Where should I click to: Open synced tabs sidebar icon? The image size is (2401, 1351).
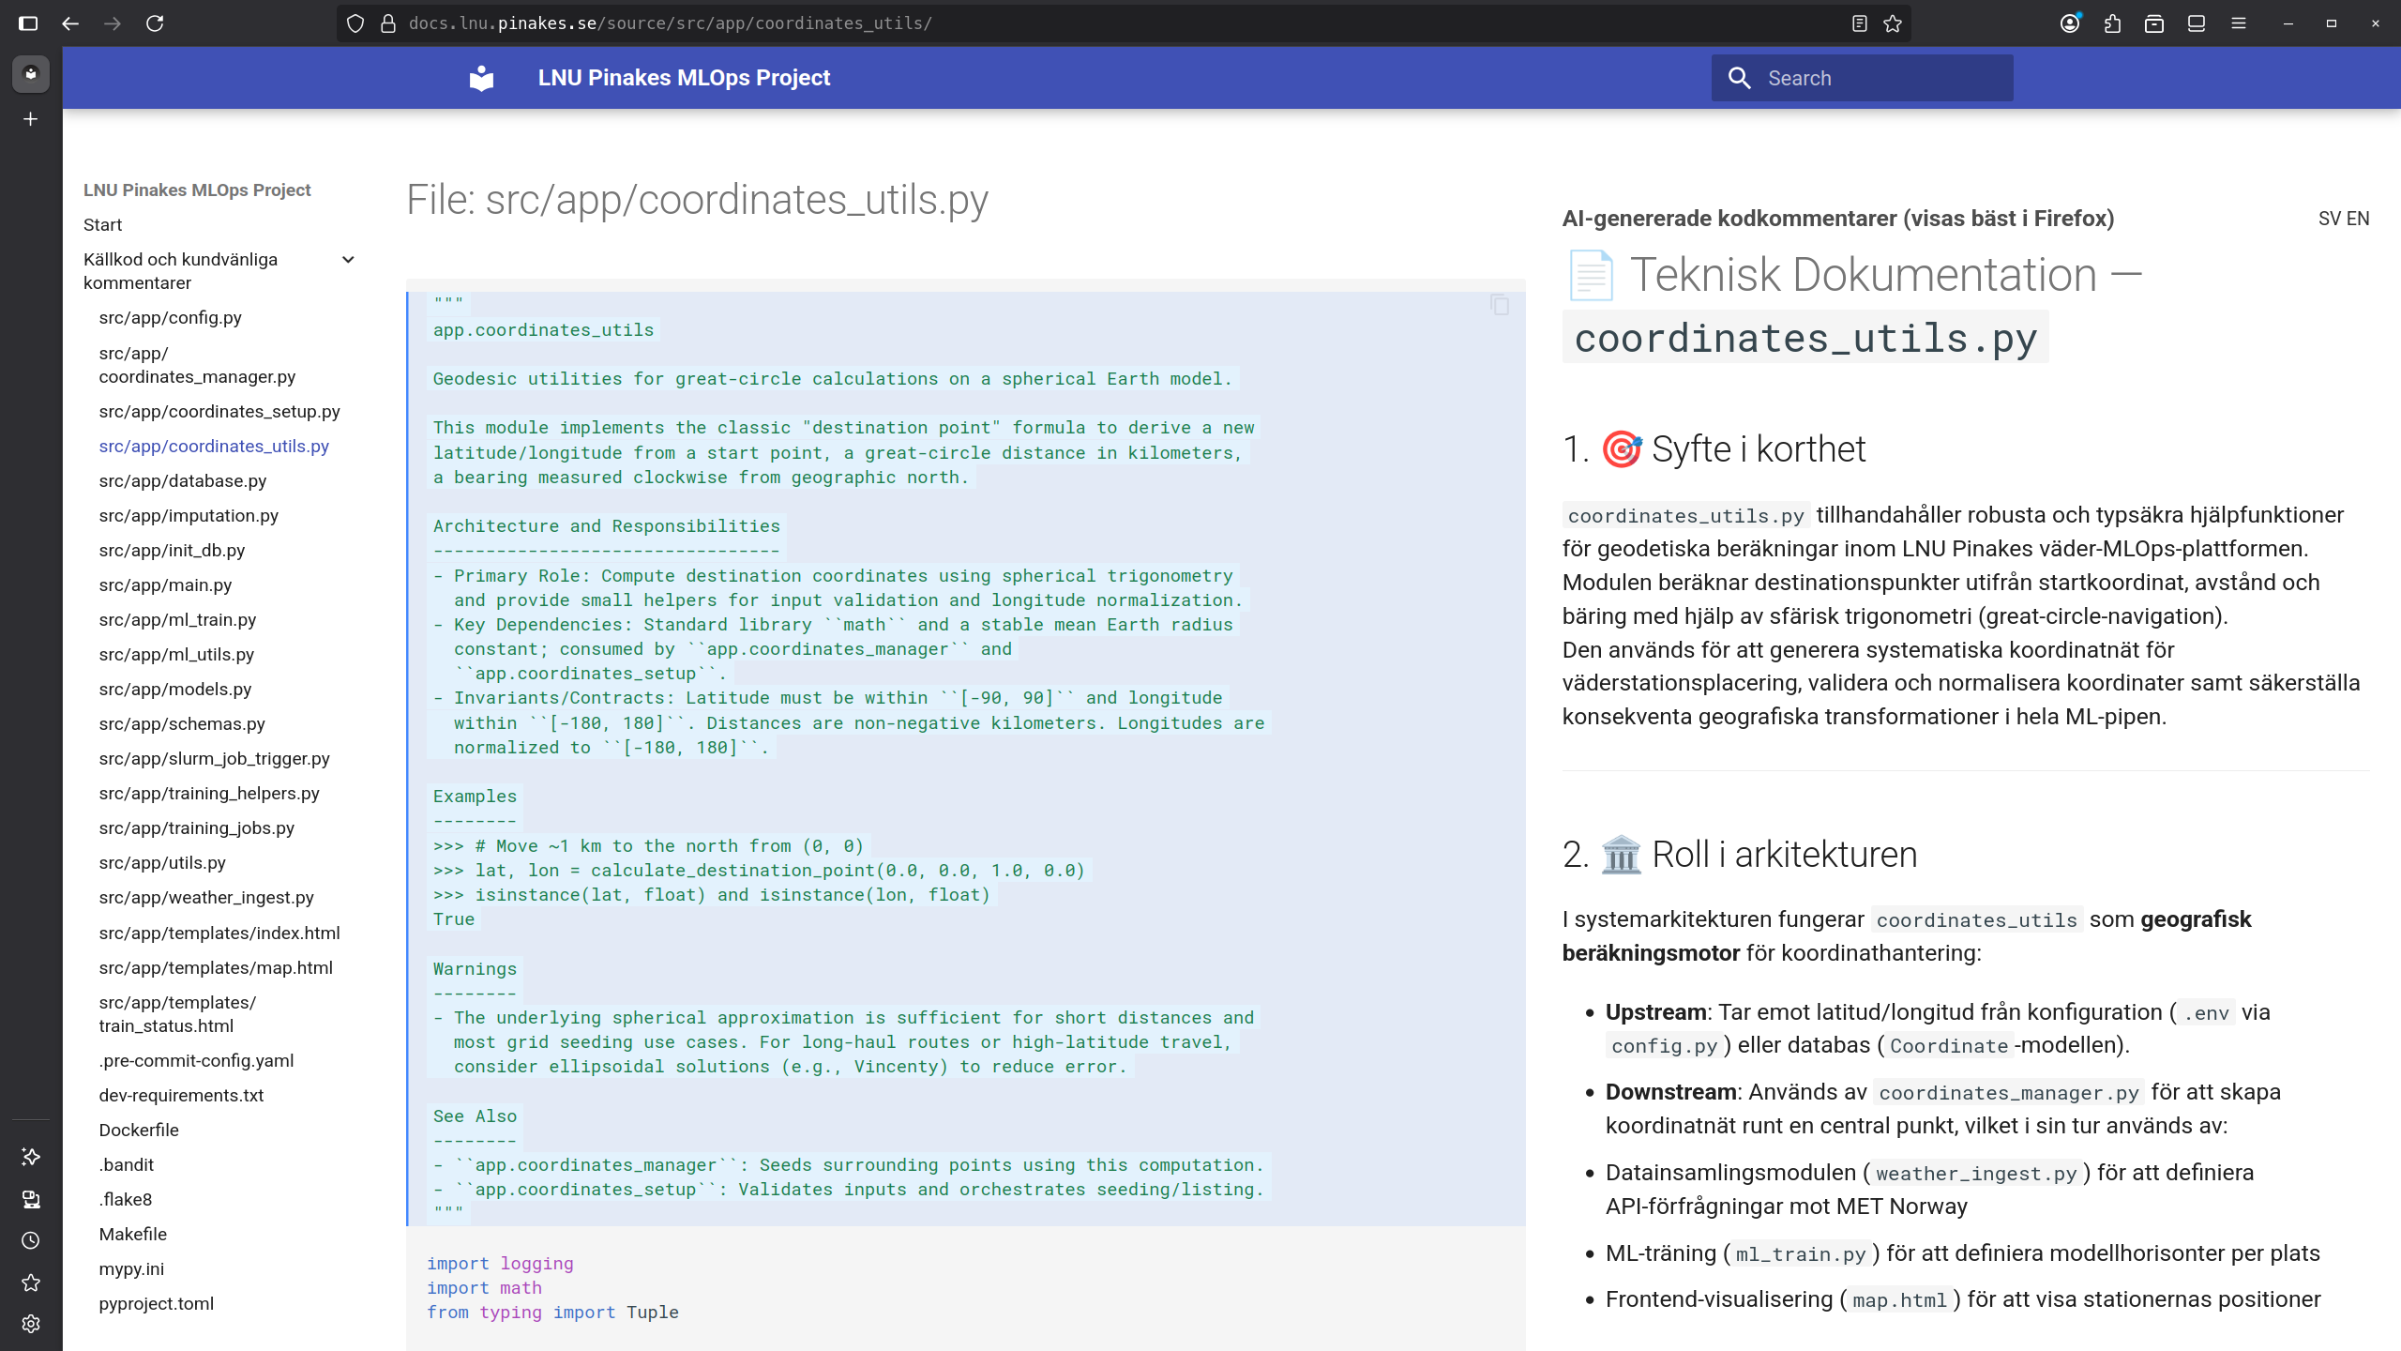coord(31,1199)
